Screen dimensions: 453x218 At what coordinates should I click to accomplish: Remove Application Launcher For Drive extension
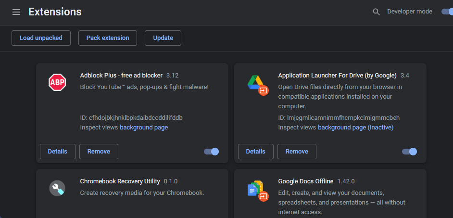297,152
